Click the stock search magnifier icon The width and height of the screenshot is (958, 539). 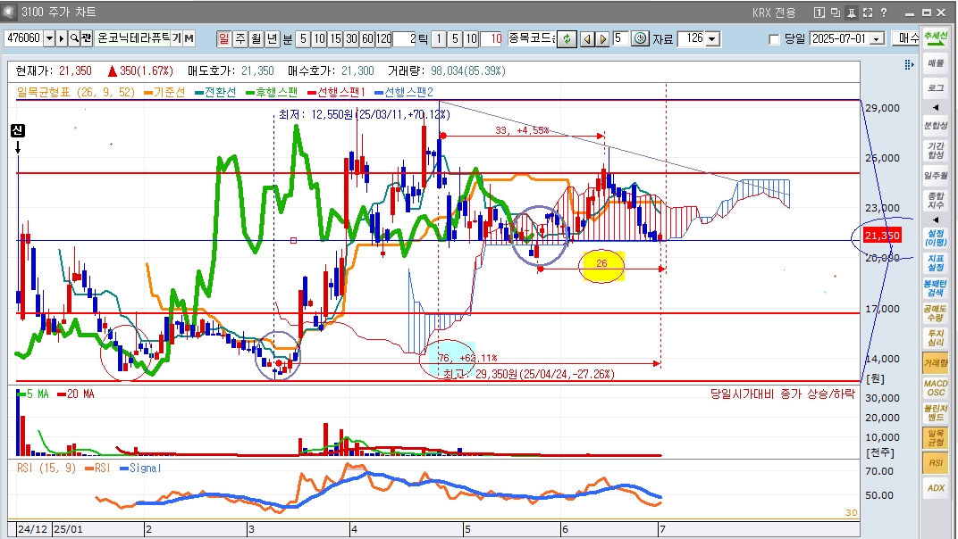pos(74,39)
